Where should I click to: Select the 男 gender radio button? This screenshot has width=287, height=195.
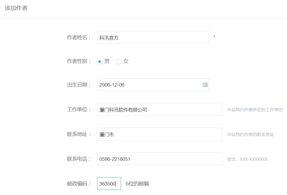coord(100,62)
